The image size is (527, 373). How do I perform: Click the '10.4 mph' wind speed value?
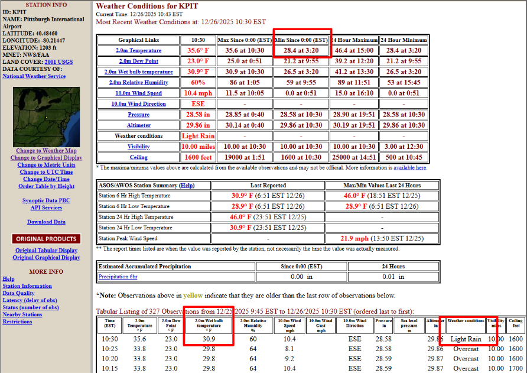[198, 93]
